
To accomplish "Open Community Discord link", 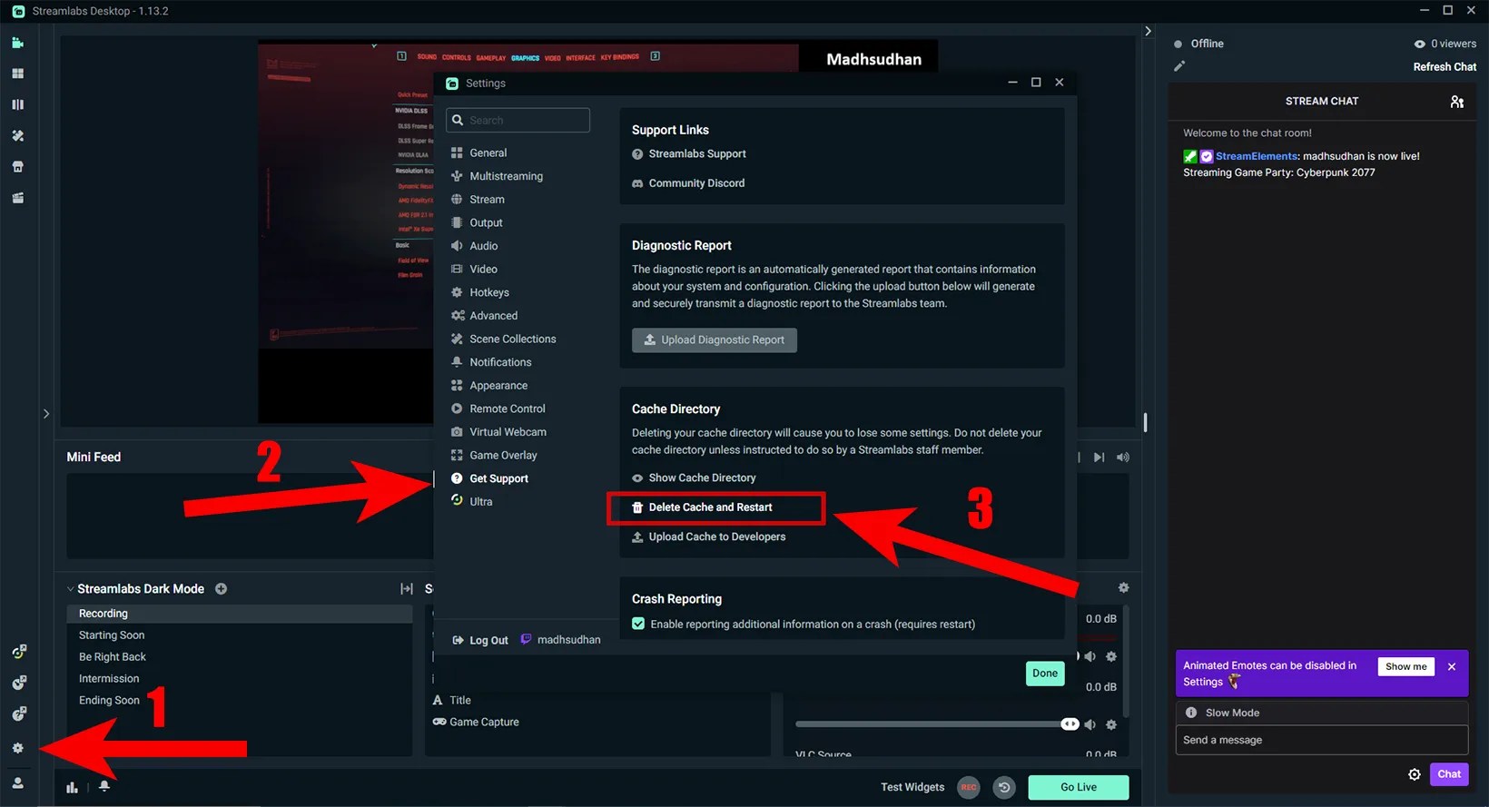I will [688, 183].
